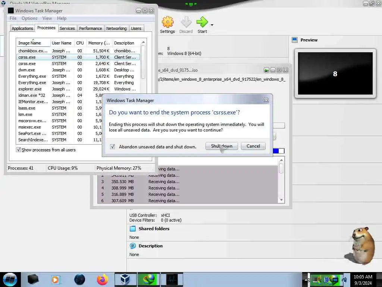Switch to the Performance tab
The width and height of the screenshot is (382, 287).
coord(90,28)
